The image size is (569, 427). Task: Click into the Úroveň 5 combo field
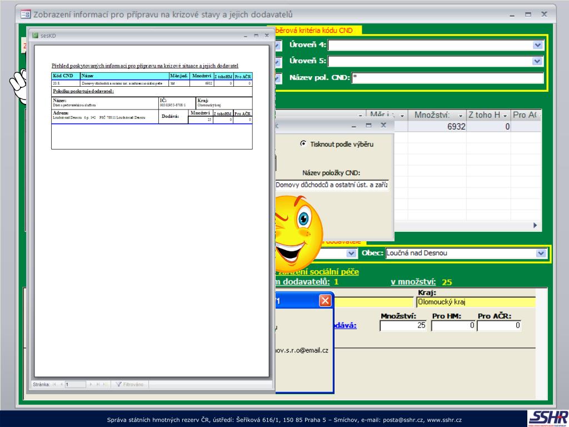(431, 61)
